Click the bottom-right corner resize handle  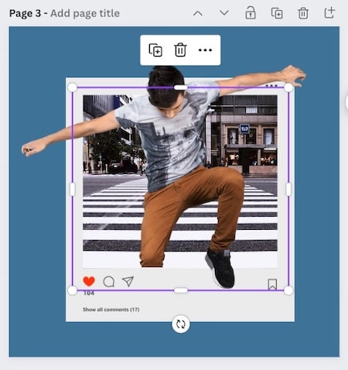pos(288,290)
